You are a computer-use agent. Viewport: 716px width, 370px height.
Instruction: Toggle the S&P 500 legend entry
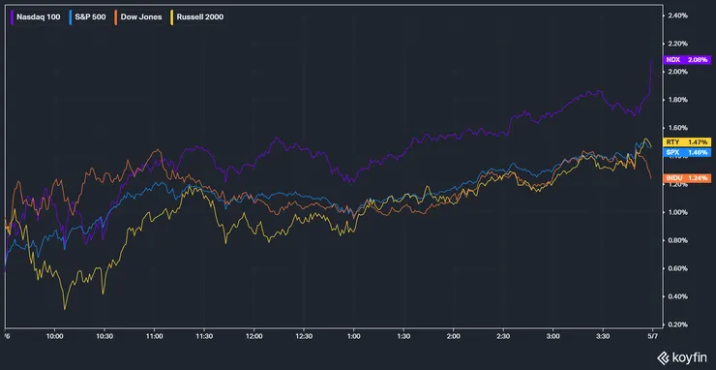(x=87, y=17)
